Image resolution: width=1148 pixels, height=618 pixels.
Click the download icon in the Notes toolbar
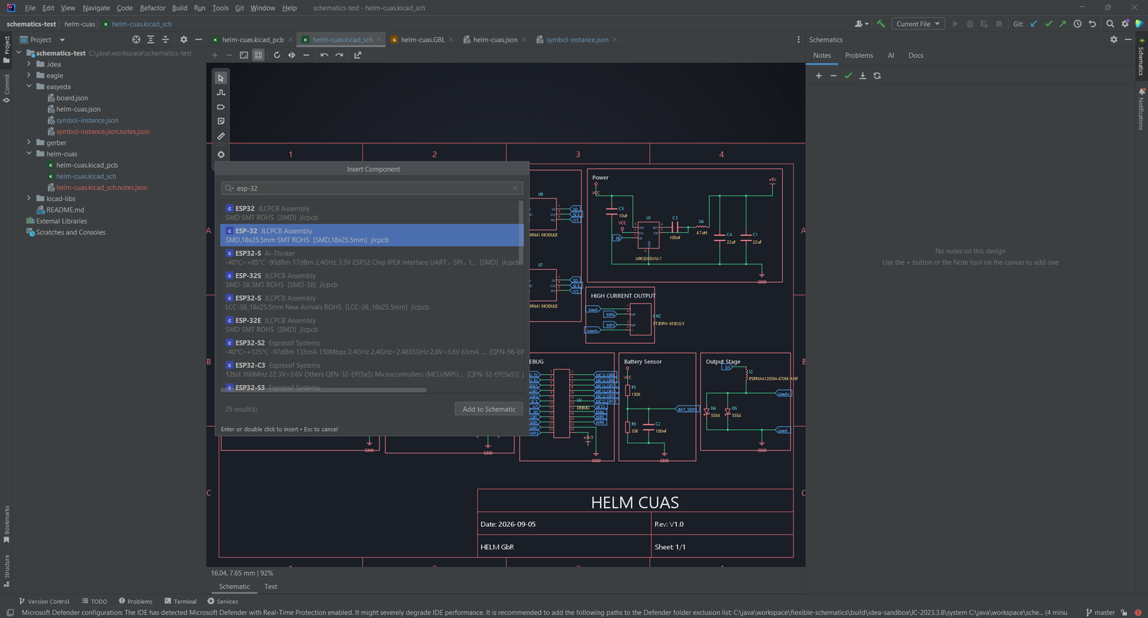pos(862,76)
